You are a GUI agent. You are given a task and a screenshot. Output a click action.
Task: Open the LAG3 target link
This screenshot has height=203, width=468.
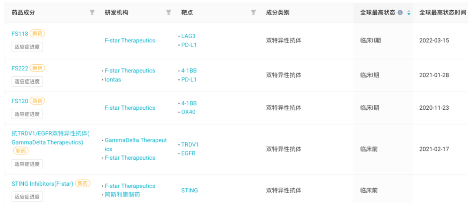tap(188, 36)
